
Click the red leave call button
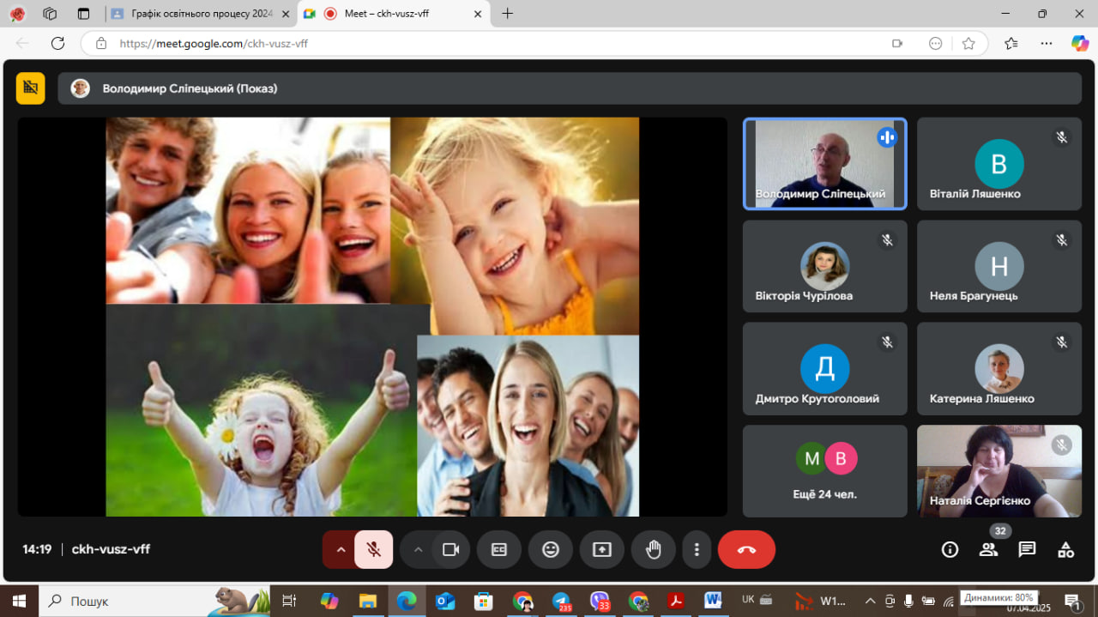coord(746,550)
